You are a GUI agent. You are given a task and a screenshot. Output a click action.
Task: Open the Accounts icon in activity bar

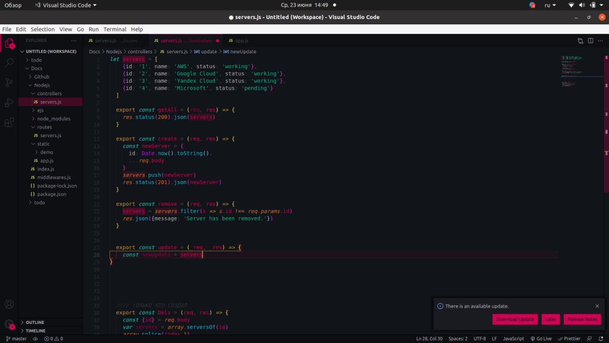click(x=9, y=304)
